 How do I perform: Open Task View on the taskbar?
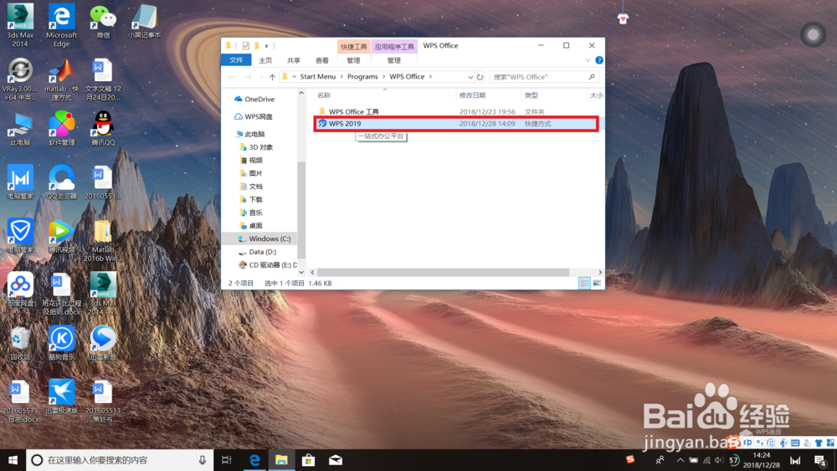click(x=226, y=460)
